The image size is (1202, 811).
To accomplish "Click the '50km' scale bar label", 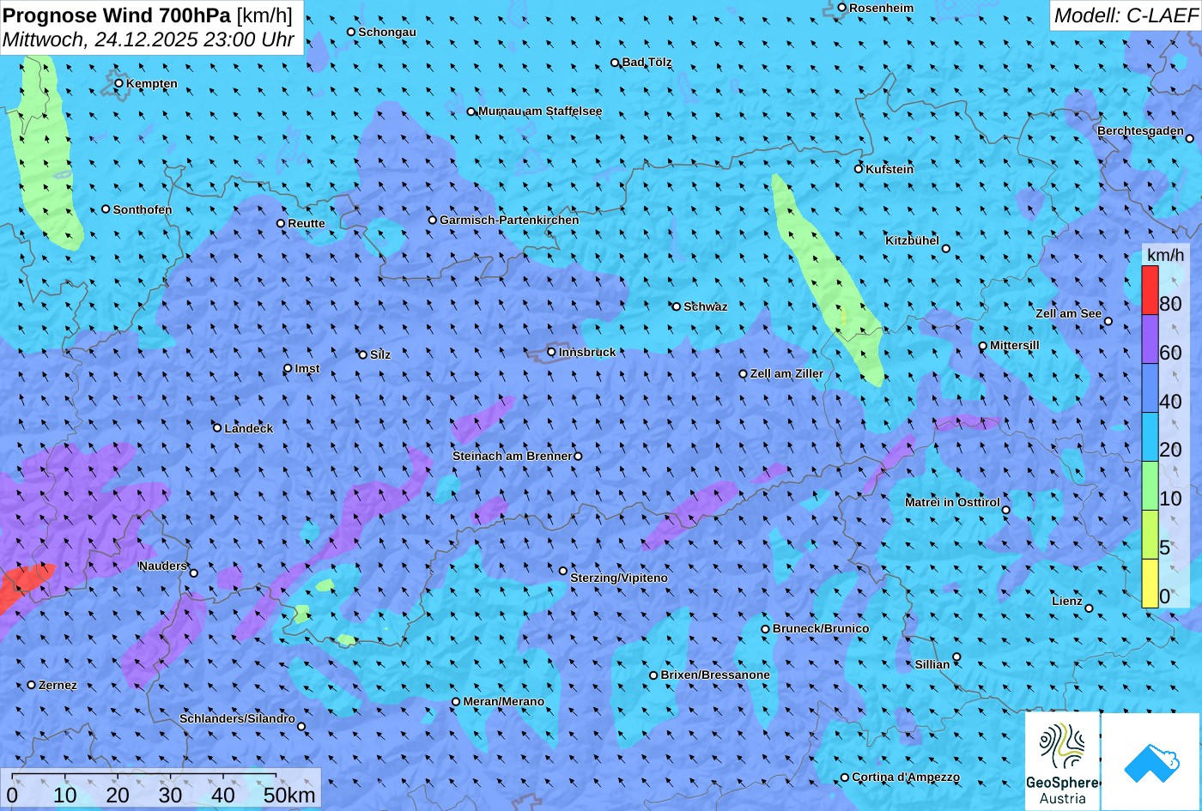I will click(289, 795).
